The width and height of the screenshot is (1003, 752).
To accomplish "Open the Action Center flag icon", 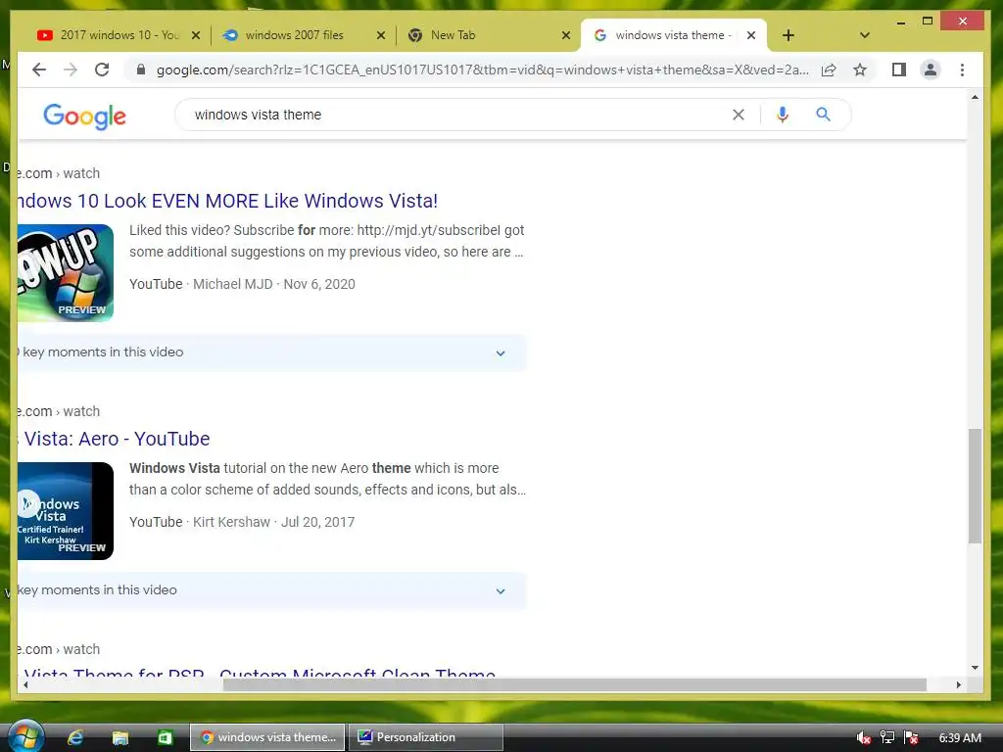I will (x=911, y=738).
